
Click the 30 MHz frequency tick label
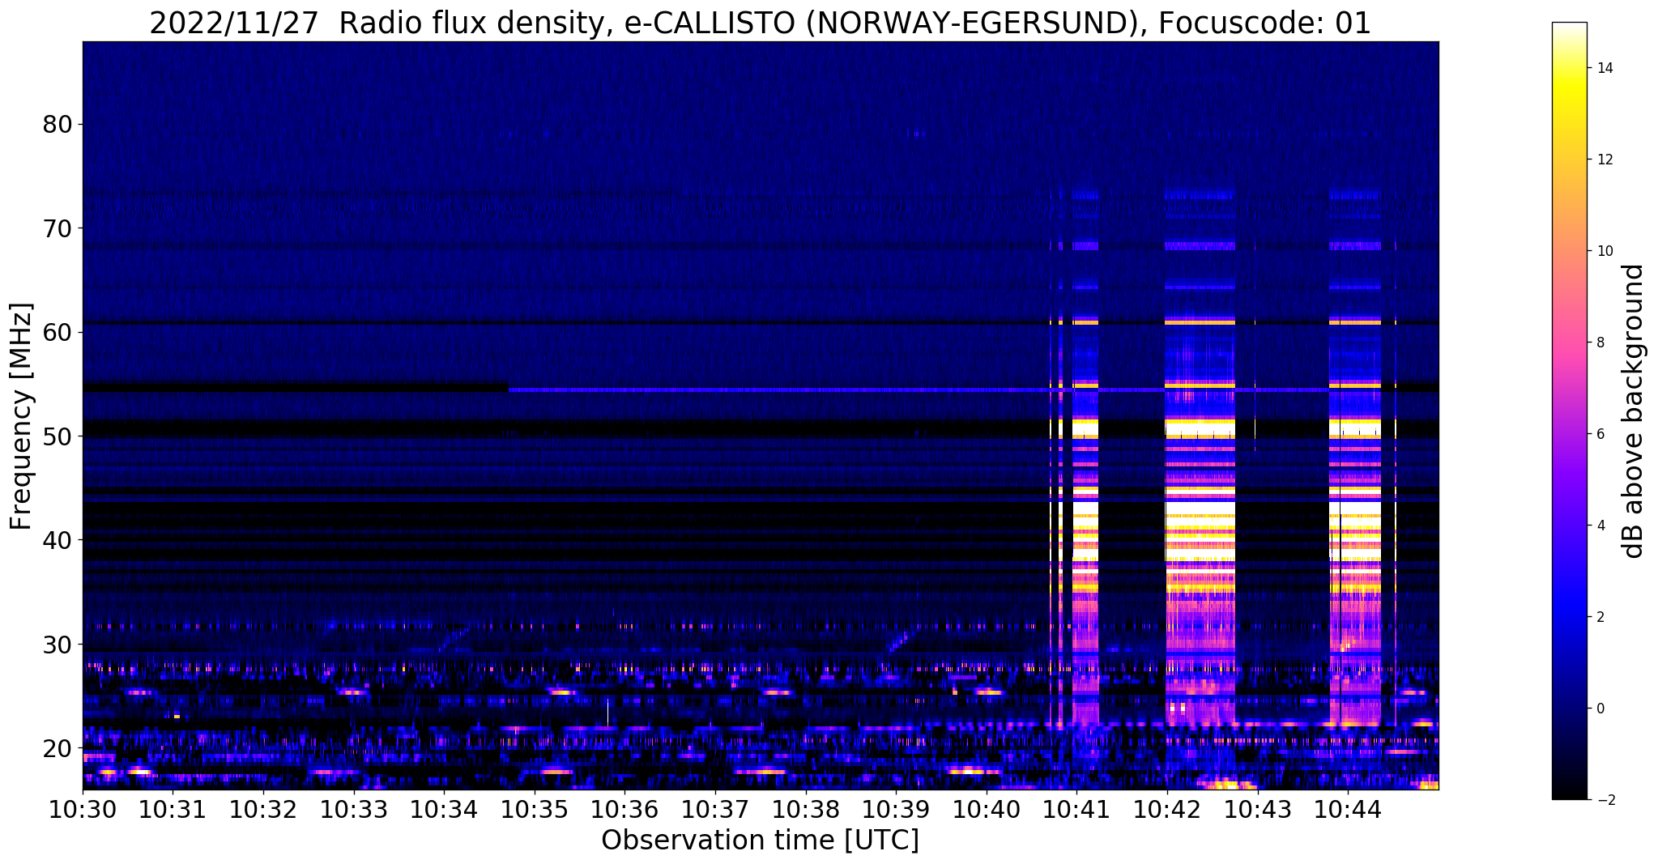[x=58, y=645]
